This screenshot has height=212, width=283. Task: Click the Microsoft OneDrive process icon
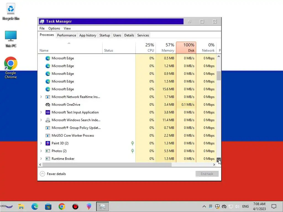(x=48, y=105)
